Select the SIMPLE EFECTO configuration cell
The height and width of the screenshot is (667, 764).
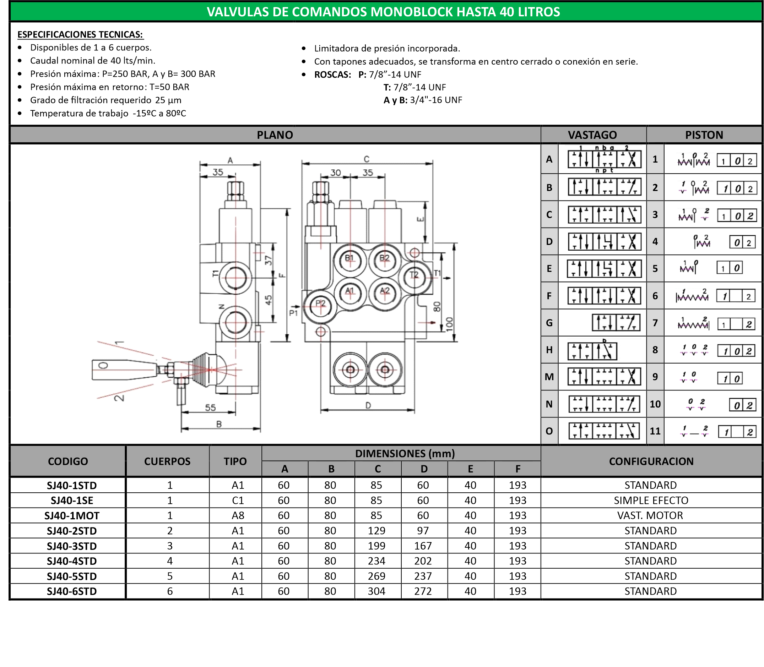(x=651, y=500)
